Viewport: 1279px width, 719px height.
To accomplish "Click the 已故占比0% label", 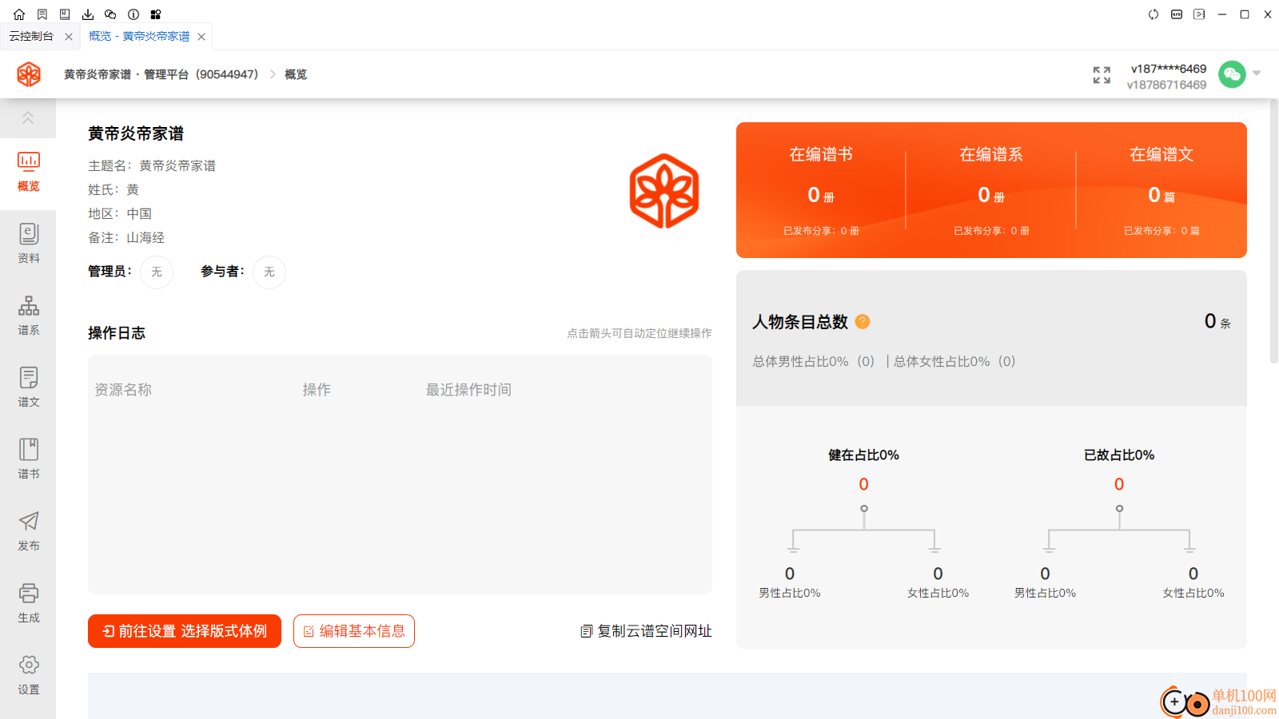I will point(1119,455).
